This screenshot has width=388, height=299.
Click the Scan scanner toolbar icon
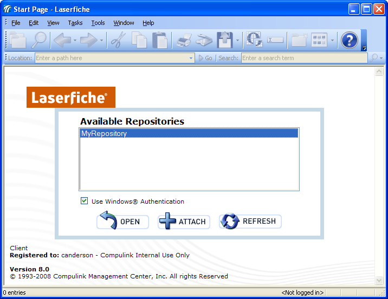click(204, 40)
